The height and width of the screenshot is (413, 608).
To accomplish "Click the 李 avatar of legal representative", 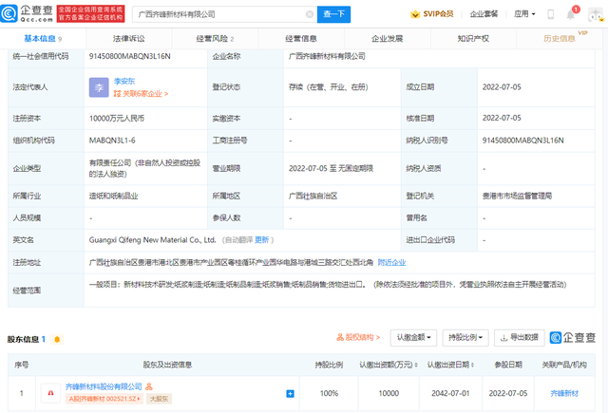I will [x=99, y=88].
